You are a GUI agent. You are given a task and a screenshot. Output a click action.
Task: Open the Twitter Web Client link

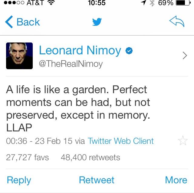coord(121,141)
